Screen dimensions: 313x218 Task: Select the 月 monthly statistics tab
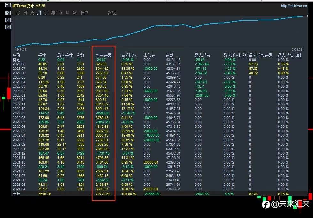click(x=39, y=13)
